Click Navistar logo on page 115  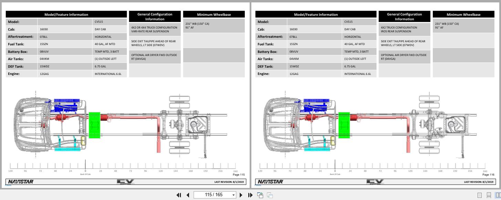pos(21,181)
